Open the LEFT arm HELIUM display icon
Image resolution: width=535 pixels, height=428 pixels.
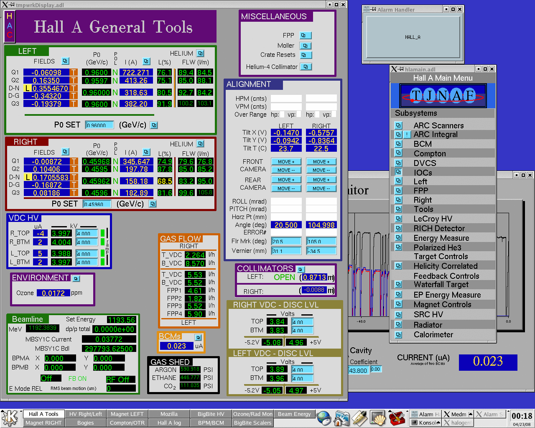point(200,53)
